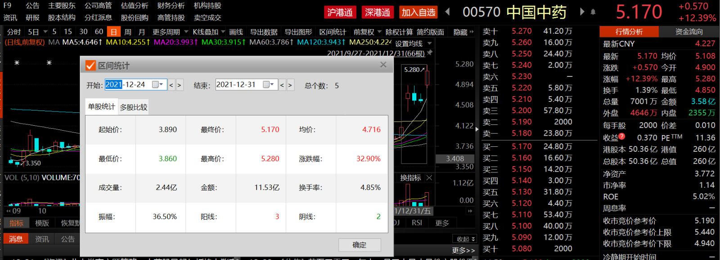This screenshot has height=260, width=720.
Task: Switch to the 资金流向 tab
Action: point(688,32)
